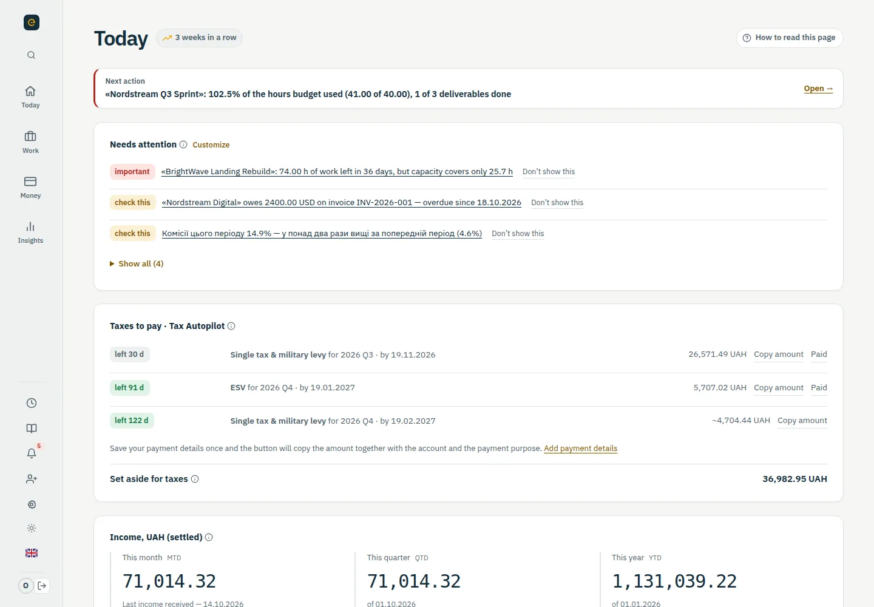Click info icon beside Income, UAH (settled)
This screenshot has width=874, height=607.
click(209, 537)
